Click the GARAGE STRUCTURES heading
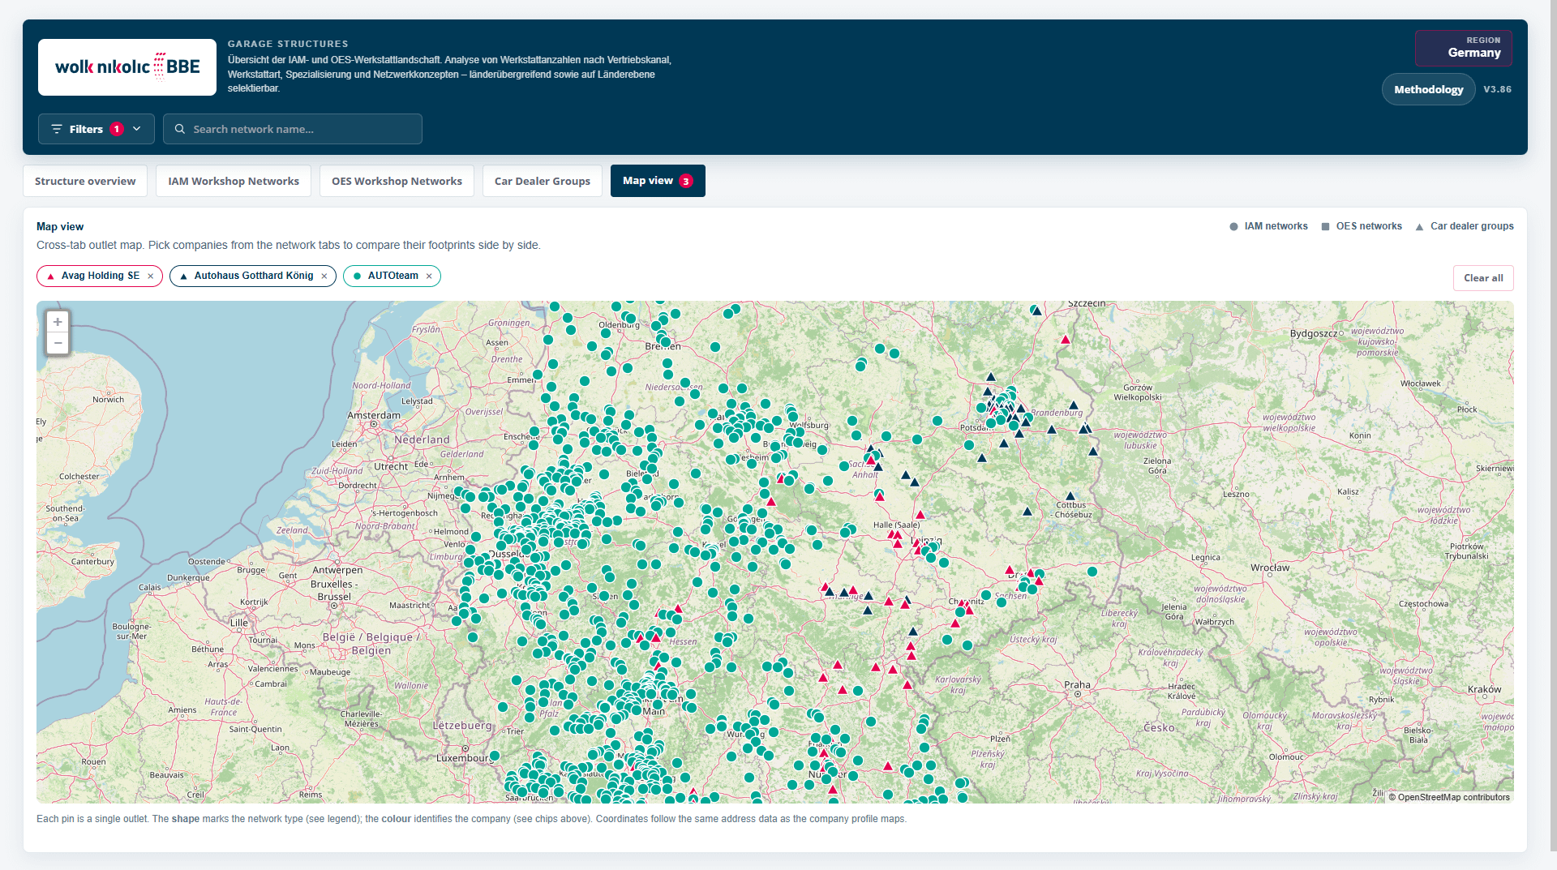The width and height of the screenshot is (1557, 870). 288,44
